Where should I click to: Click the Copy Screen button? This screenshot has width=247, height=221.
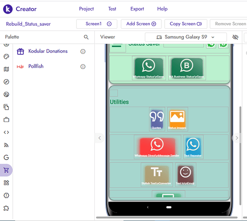point(186,24)
